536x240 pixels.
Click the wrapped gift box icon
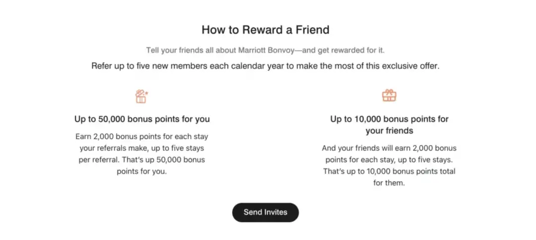(x=389, y=95)
